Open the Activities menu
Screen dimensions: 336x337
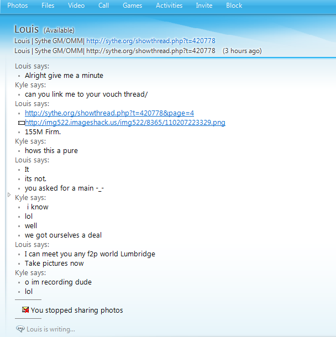169,6
